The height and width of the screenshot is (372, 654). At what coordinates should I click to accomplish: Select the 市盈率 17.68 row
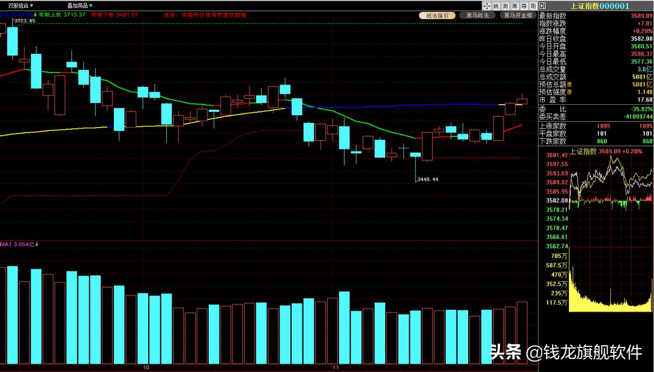click(x=596, y=100)
